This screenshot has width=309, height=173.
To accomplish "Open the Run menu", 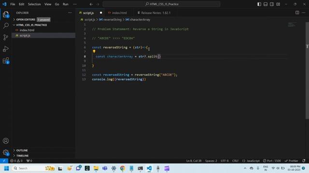I will (66, 4).
